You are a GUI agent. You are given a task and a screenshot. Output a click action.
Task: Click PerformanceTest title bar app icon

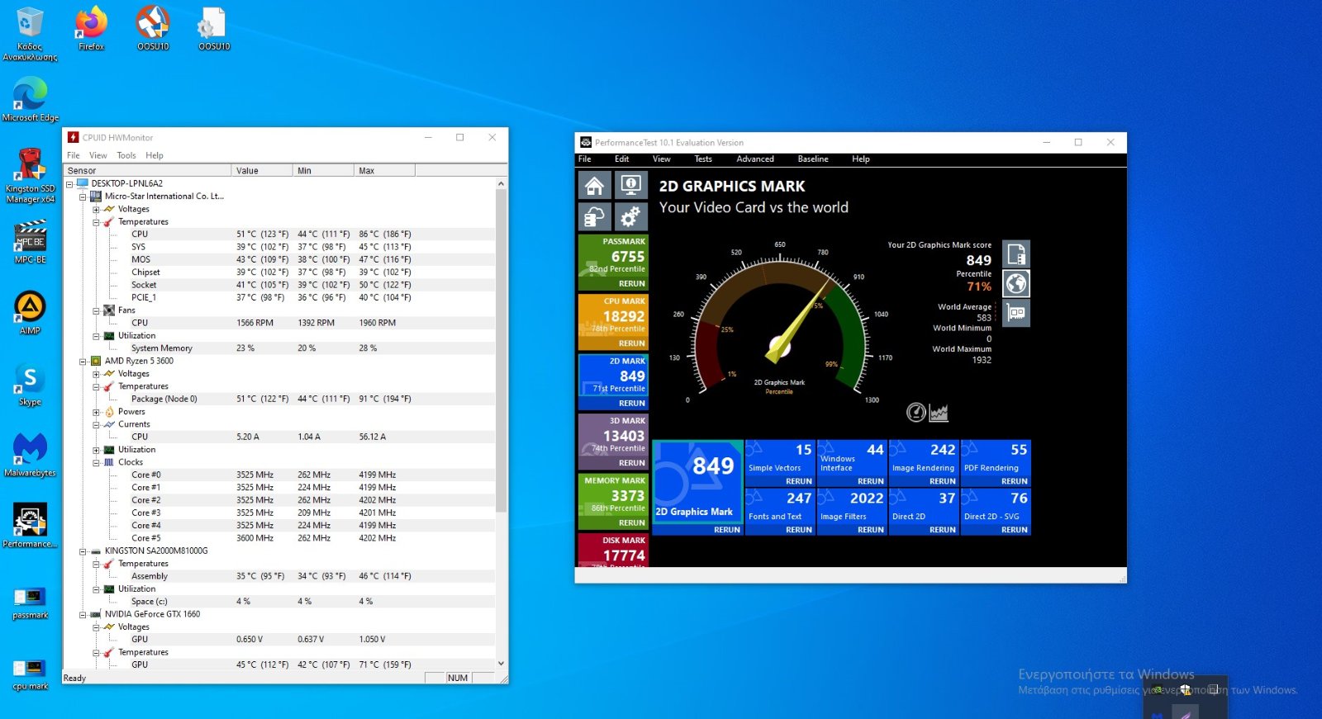tap(586, 142)
